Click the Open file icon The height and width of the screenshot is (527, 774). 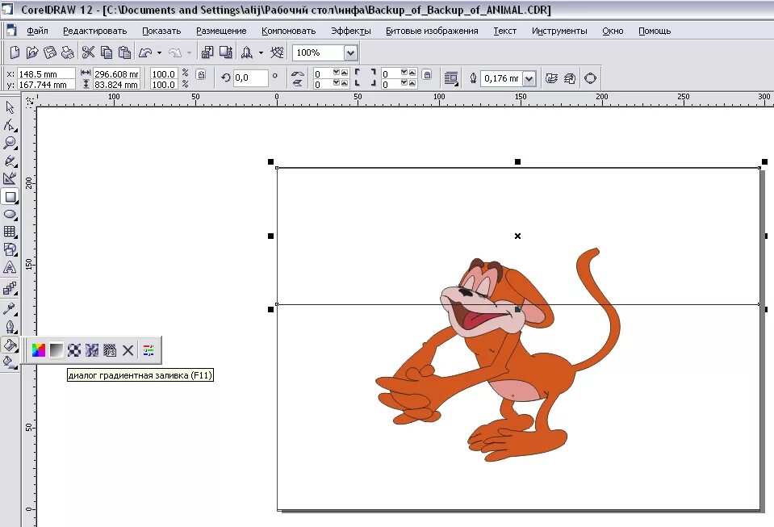[x=32, y=52]
